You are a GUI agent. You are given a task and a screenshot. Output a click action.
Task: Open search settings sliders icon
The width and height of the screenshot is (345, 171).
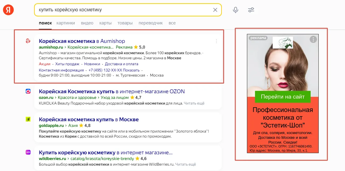[251, 10]
